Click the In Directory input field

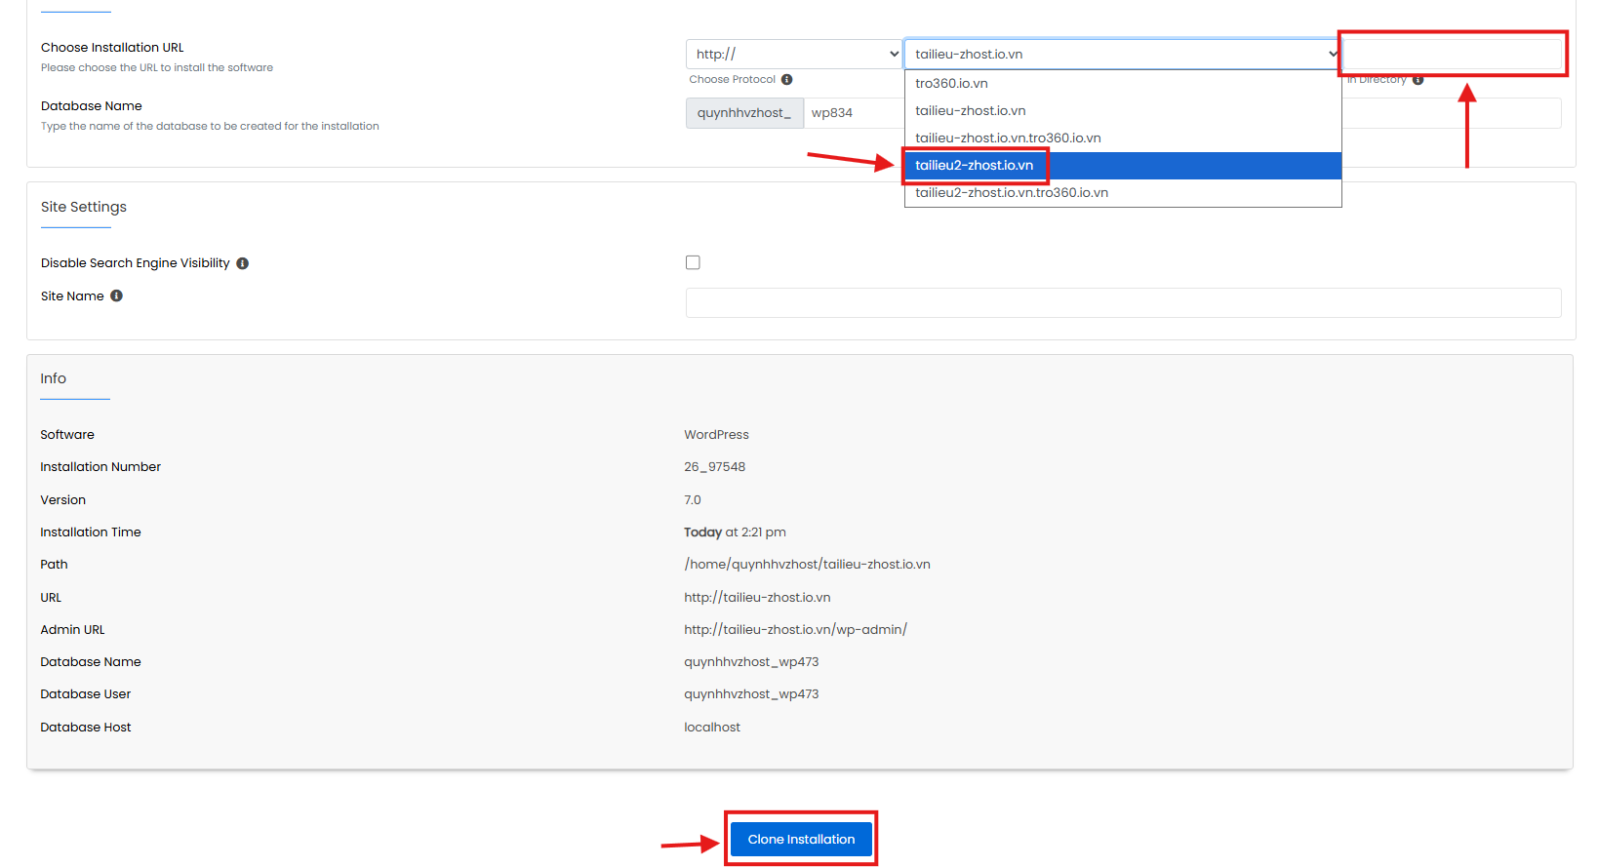1453,54
